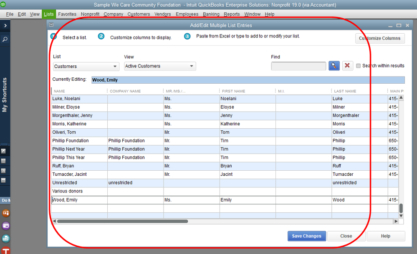Image resolution: width=417 pixels, height=254 pixels.
Task: Open the Window menu
Action: tap(253, 14)
